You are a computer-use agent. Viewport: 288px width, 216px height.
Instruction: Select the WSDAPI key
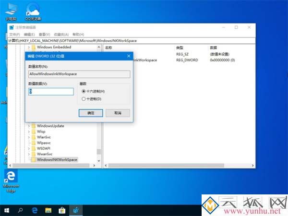point(44,148)
